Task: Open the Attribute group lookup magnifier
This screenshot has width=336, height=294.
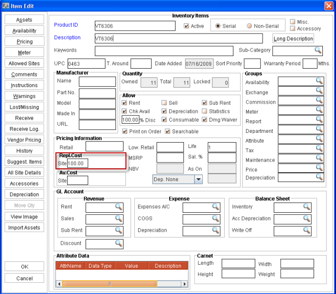Action: click(x=319, y=139)
